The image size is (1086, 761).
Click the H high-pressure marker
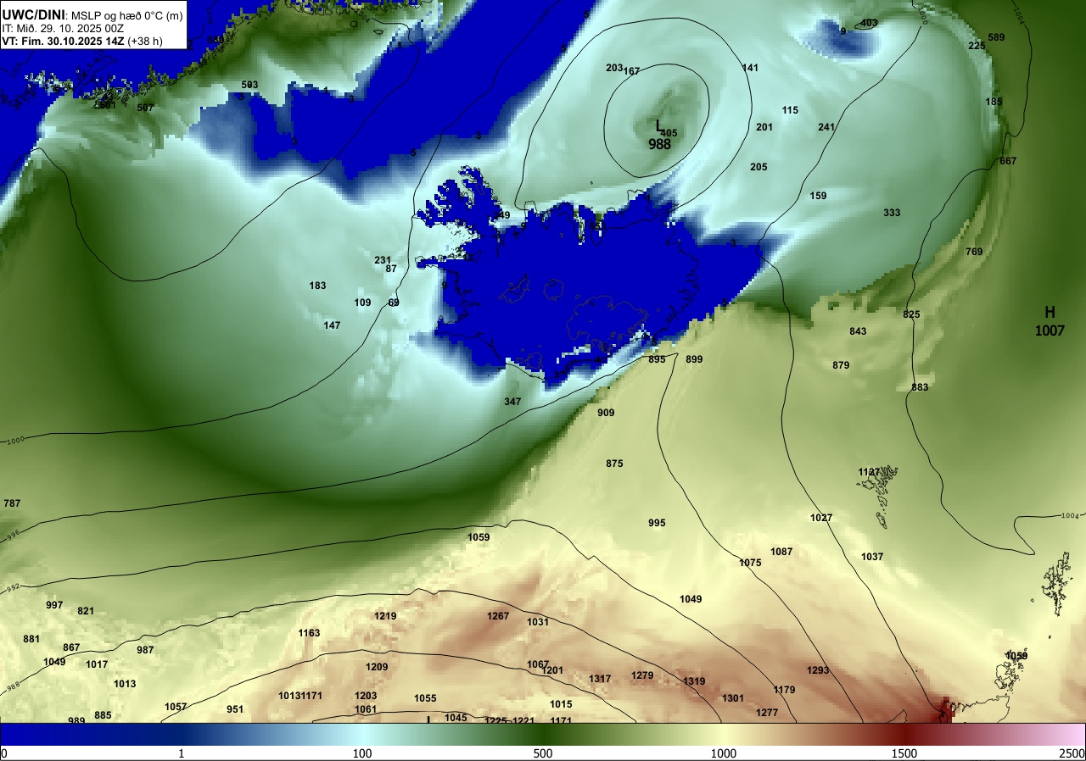[x=1050, y=312]
